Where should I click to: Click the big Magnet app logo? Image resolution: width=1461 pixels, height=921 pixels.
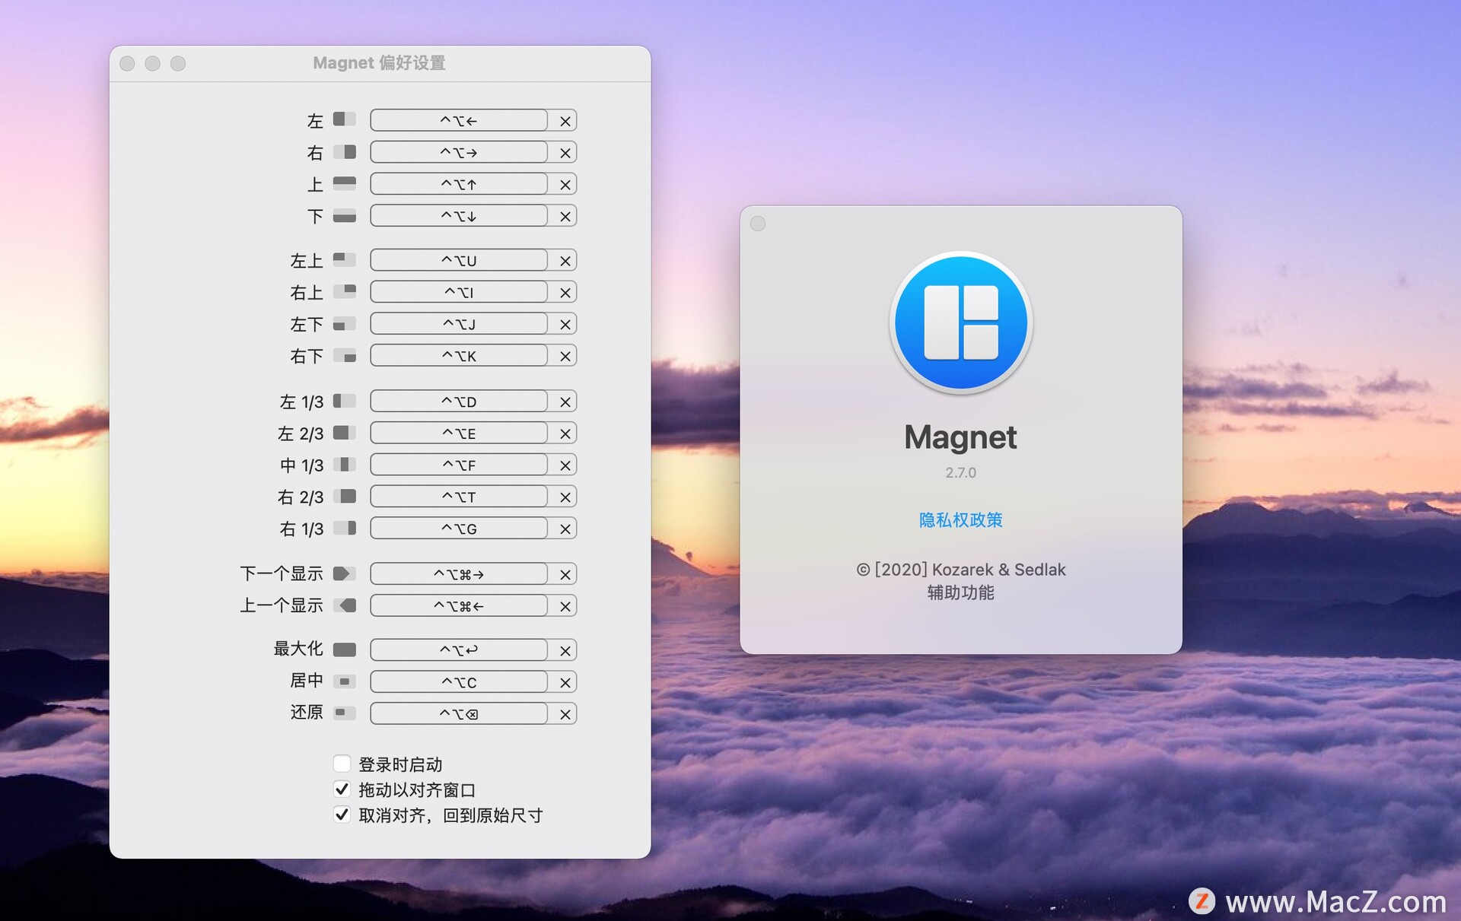click(x=960, y=322)
